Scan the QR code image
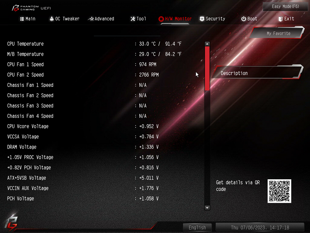This screenshot has height=233, width=310. (279, 191)
